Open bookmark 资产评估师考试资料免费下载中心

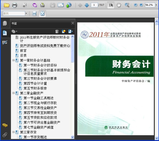click(x=45, y=46)
